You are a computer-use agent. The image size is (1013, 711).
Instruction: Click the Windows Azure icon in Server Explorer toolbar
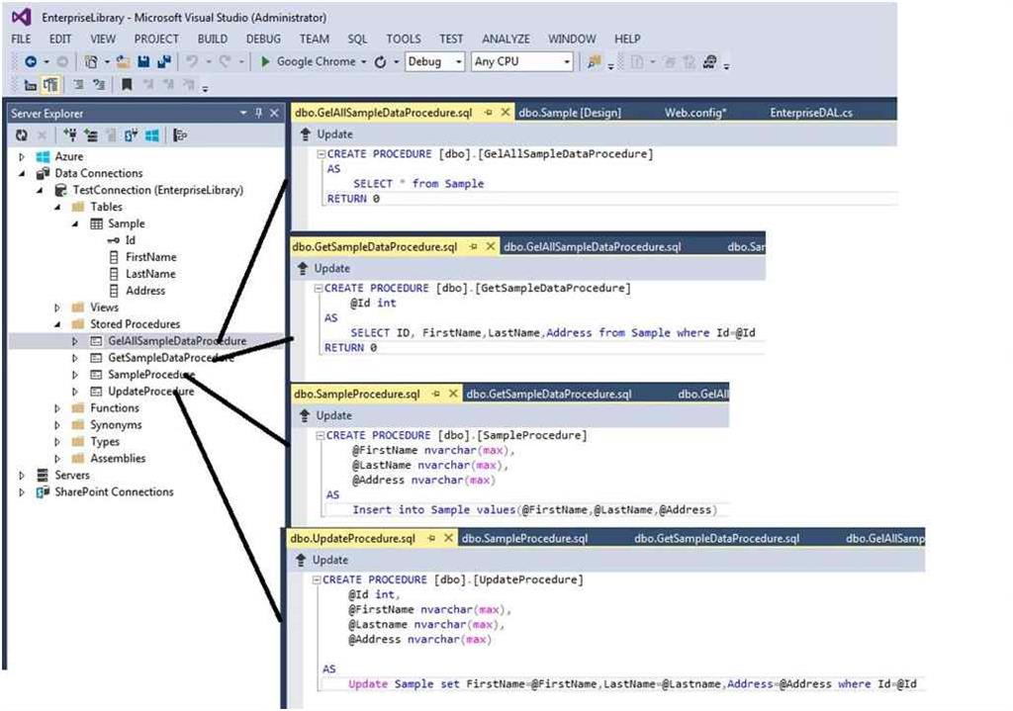[152, 134]
